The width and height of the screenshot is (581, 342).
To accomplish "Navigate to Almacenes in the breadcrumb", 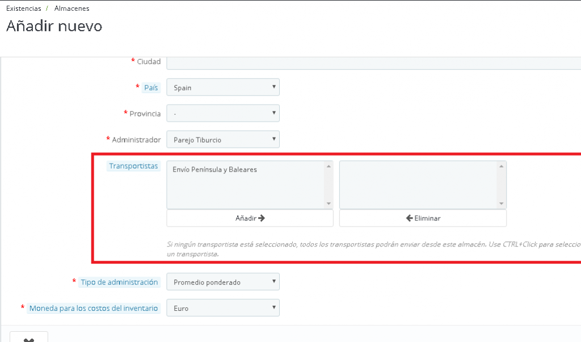I will pos(71,9).
